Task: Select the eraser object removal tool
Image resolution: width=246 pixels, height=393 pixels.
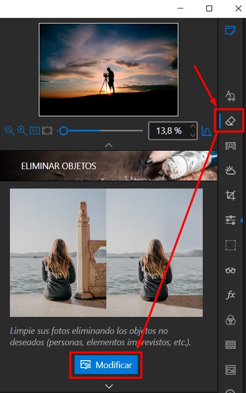Action: click(231, 121)
